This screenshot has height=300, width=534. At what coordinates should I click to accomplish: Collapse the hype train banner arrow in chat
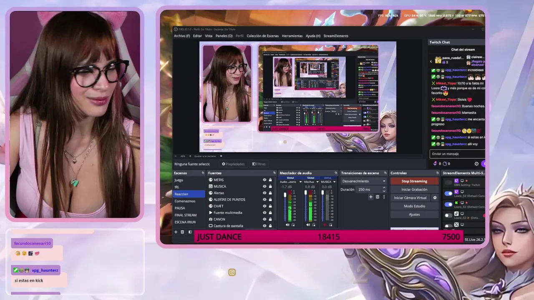click(x=431, y=61)
